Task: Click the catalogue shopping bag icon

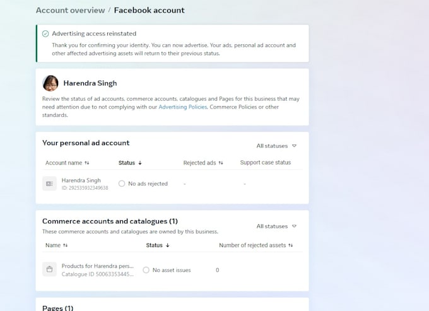Action: point(49,269)
